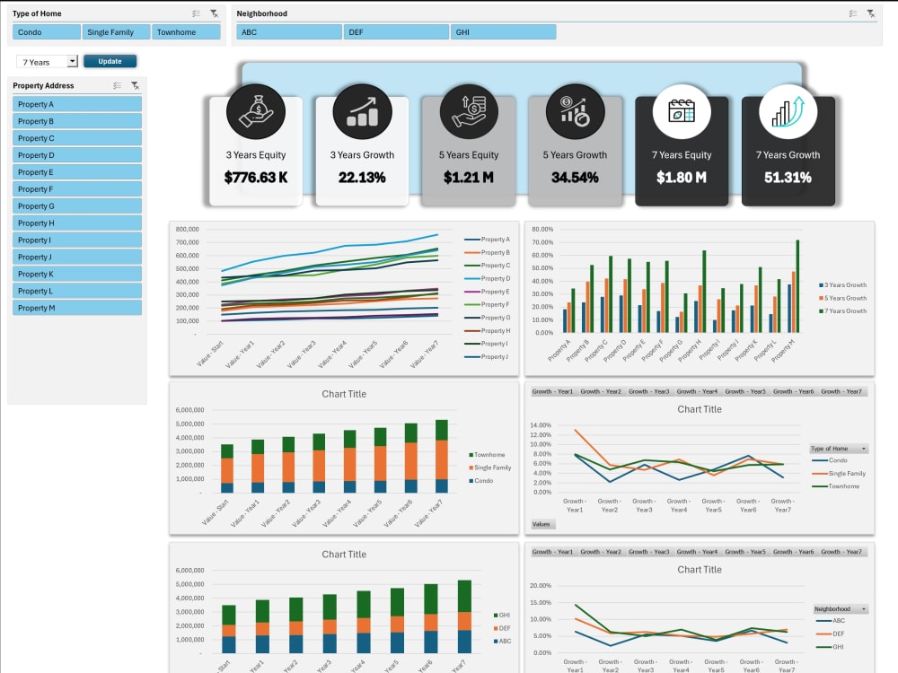Click the bar-chart icon above 3 Years Growth
Viewport: 898px width, 673px height.
[363, 110]
